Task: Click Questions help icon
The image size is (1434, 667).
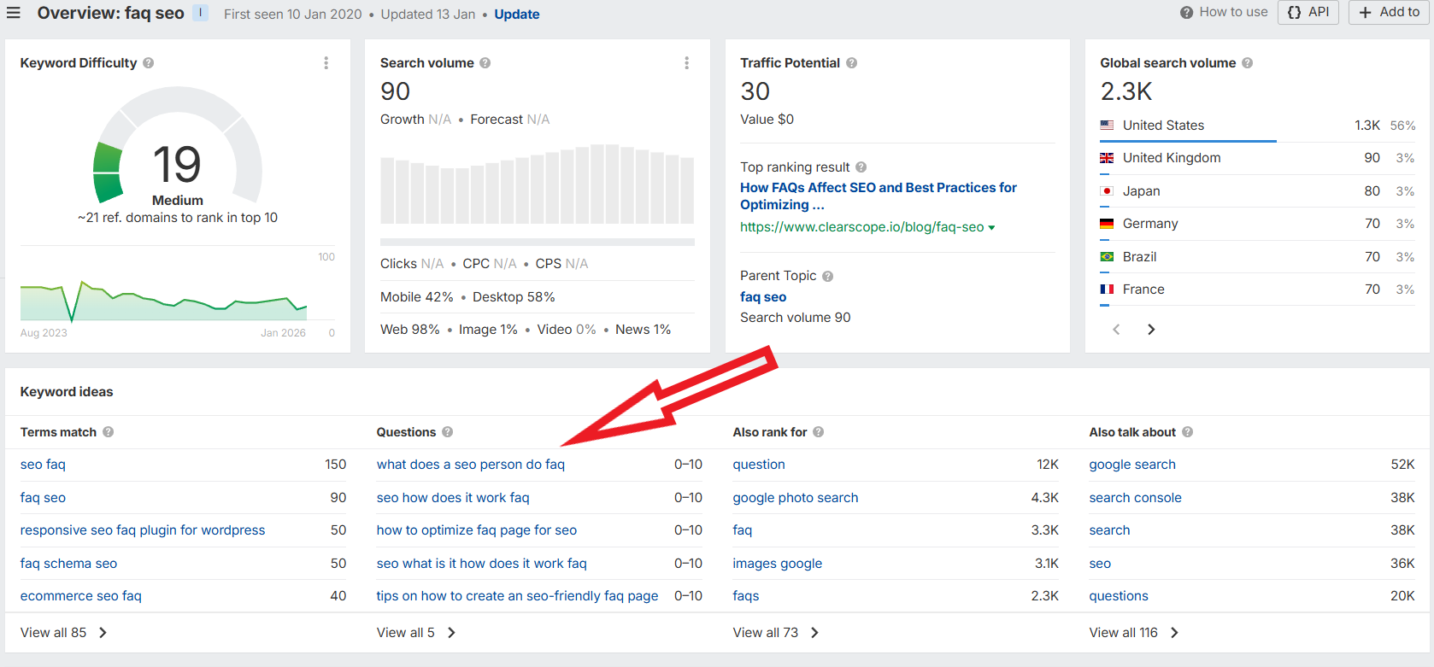Action: (x=448, y=432)
